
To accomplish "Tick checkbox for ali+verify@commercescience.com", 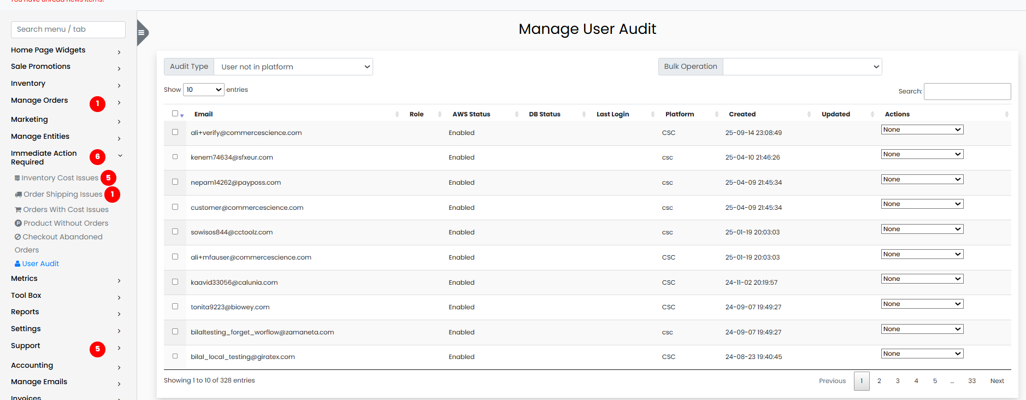I will click(175, 132).
